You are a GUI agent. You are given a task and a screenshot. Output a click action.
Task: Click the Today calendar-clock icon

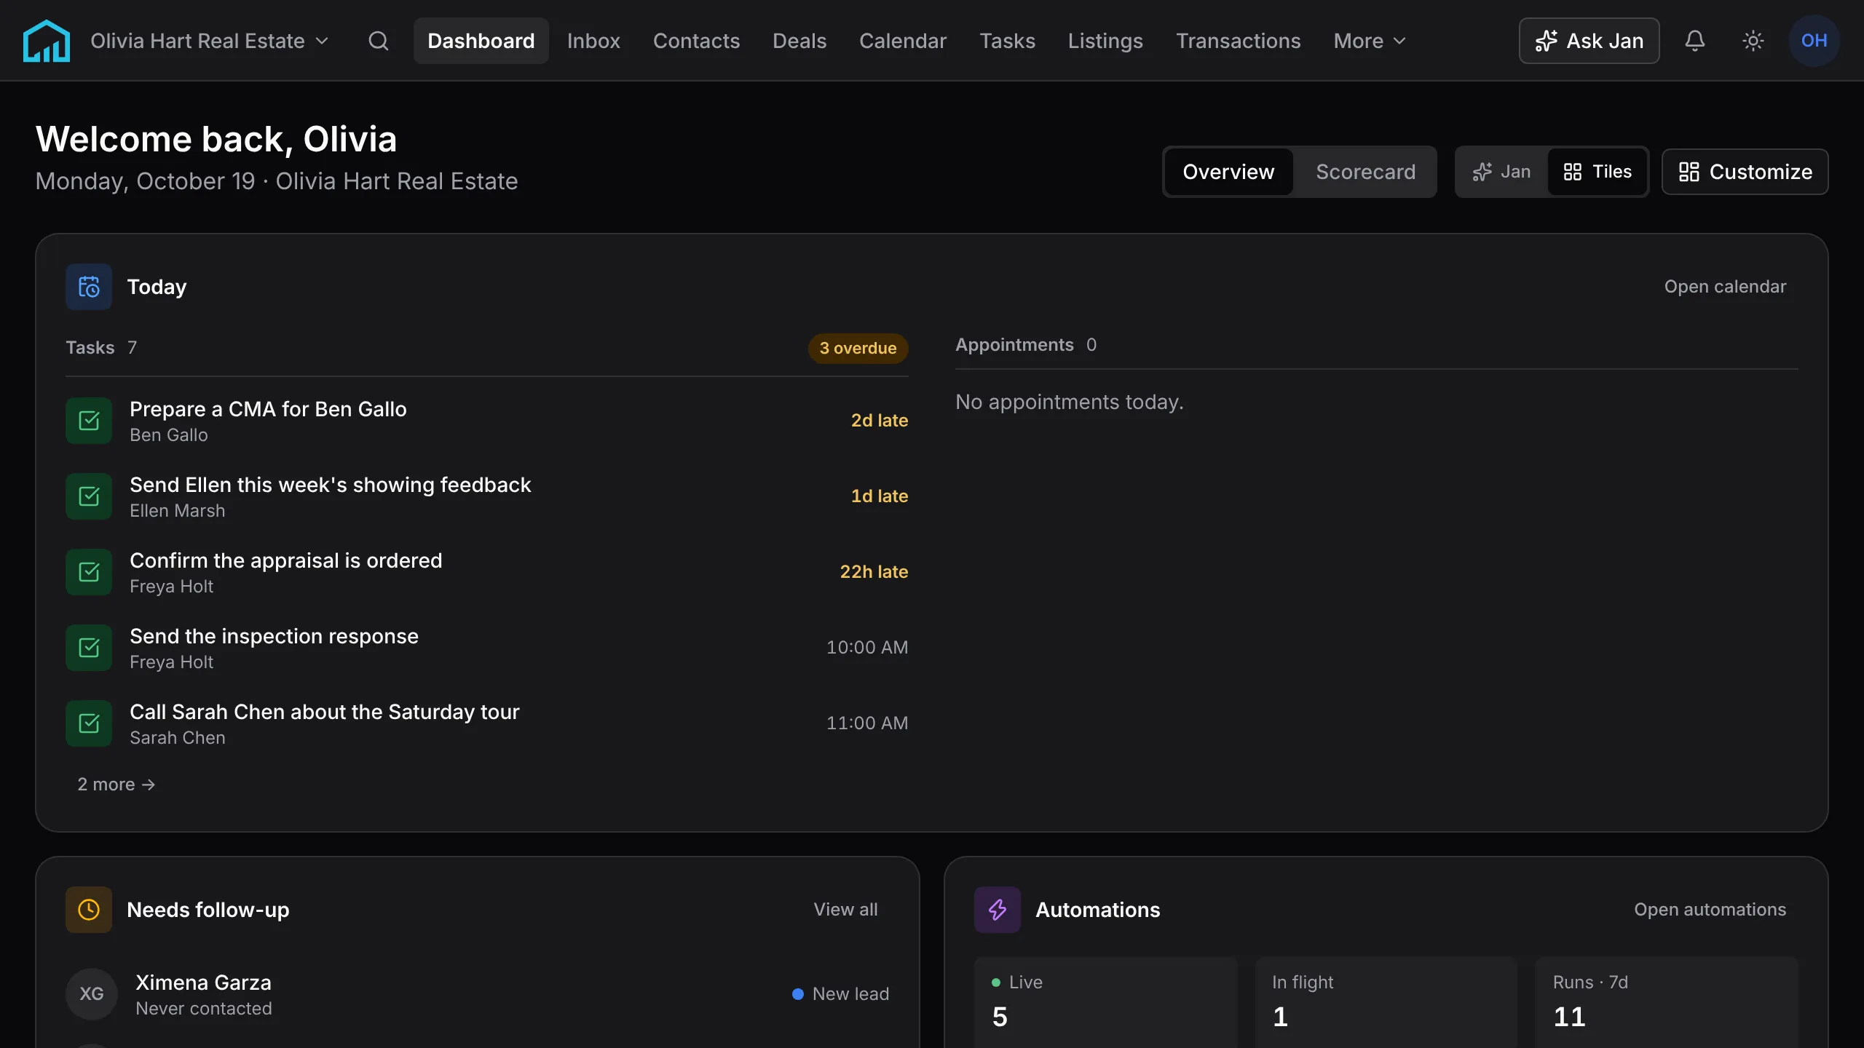coord(89,287)
